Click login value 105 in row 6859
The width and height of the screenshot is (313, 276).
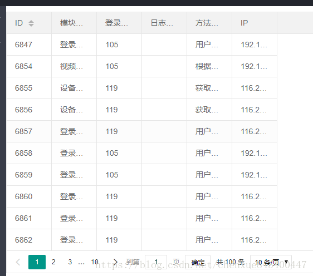tap(119, 175)
